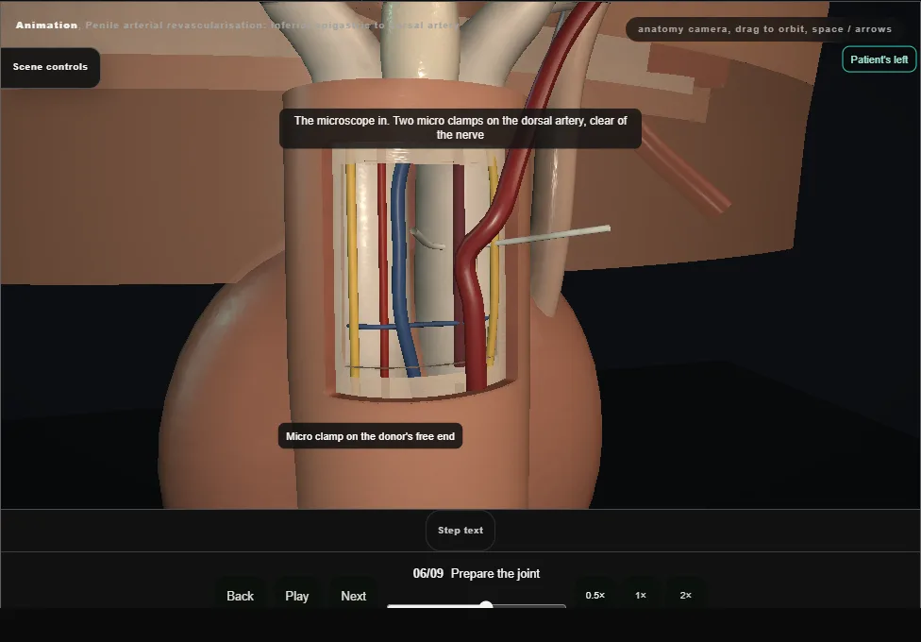Set playback speed to 1×
Image resolution: width=921 pixels, height=642 pixels.
(640, 595)
